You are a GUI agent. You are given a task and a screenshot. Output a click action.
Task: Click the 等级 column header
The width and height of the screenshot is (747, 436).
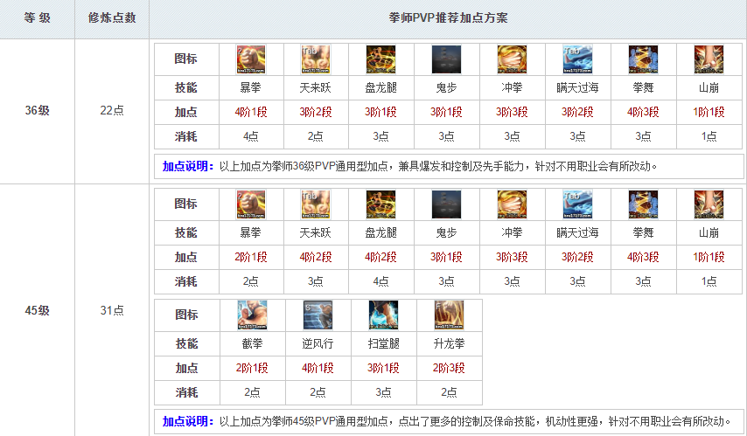point(37,18)
